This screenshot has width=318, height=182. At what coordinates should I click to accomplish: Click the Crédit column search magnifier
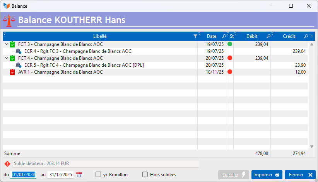306,36
